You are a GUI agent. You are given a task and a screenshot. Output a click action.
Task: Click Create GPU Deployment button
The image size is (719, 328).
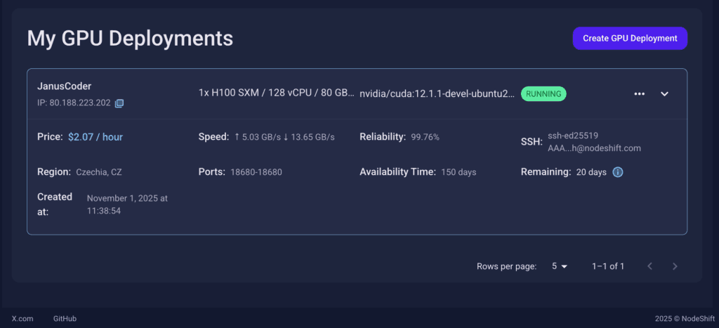point(630,39)
